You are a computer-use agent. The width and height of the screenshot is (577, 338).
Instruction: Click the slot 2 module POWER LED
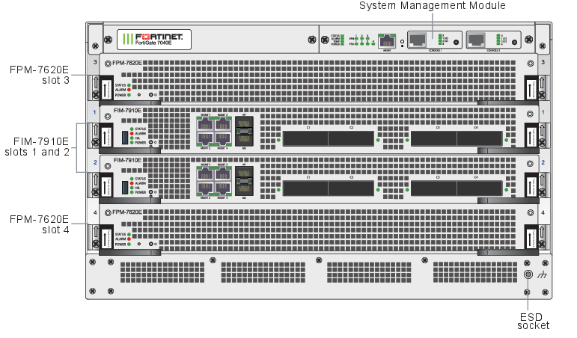pyautogui.click(x=132, y=192)
